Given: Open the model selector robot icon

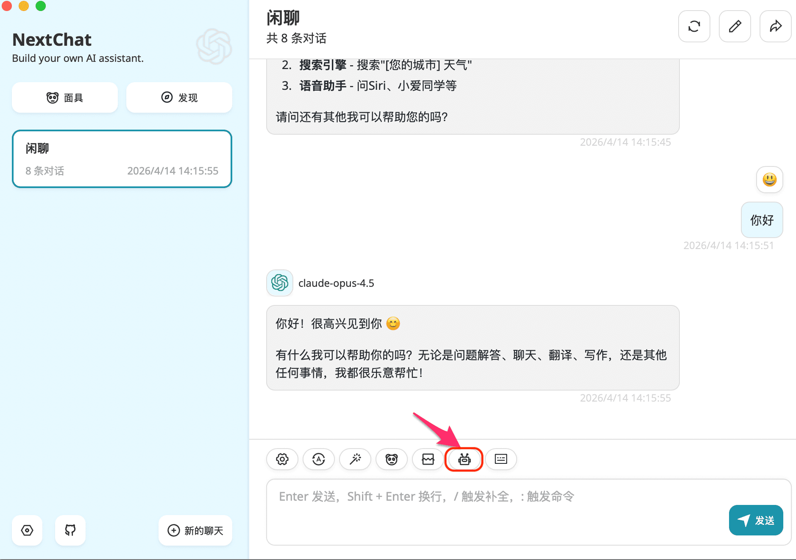Looking at the screenshot, I should [x=464, y=459].
